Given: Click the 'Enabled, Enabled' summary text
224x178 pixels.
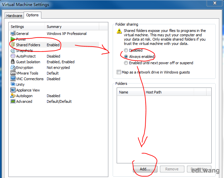Looking at the screenshot, I should (x=61, y=62).
